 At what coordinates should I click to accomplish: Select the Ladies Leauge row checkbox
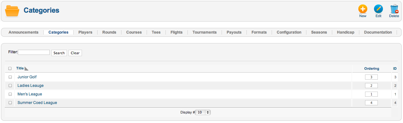point(10,86)
